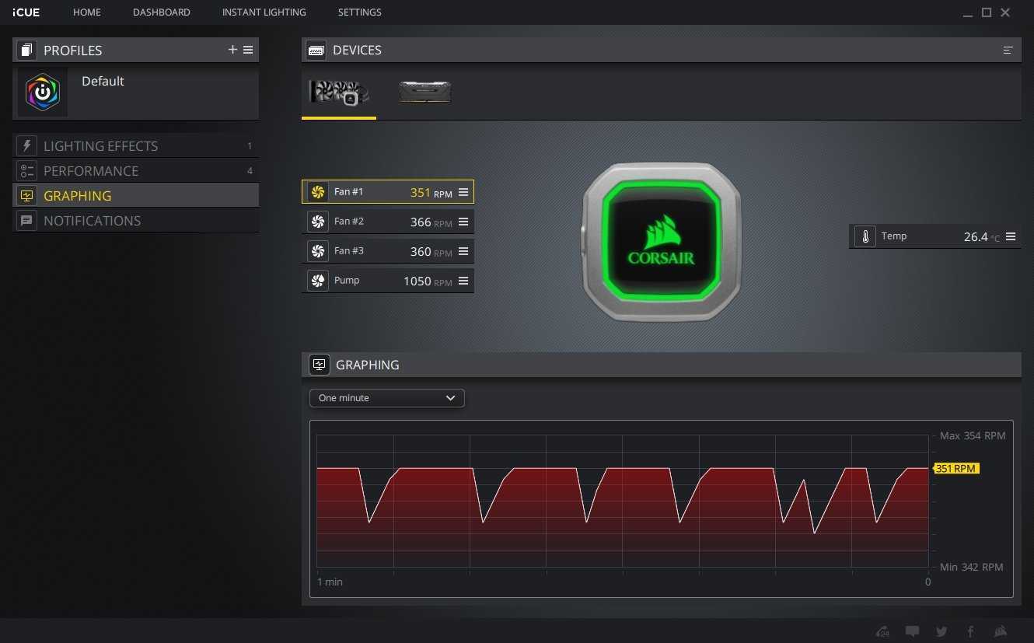The width and height of the screenshot is (1034, 643).
Task: Expand the One minute time range dropdown
Action: [x=386, y=398]
